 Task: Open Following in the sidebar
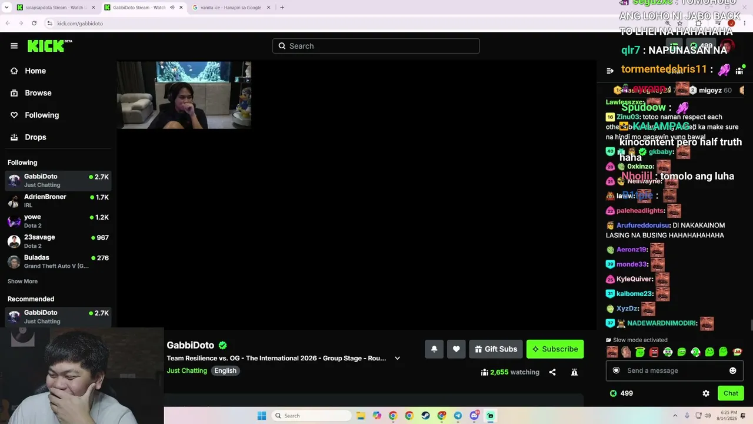point(42,115)
